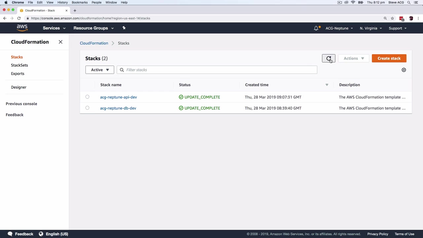The width and height of the screenshot is (423, 238).
Task: Click the Create stack button
Action: tap(389, 59)
